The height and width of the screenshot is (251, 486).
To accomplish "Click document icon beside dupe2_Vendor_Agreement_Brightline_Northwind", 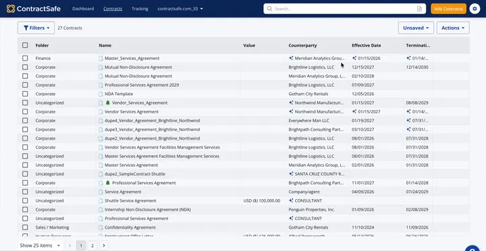I will click(x=101, y=138).
